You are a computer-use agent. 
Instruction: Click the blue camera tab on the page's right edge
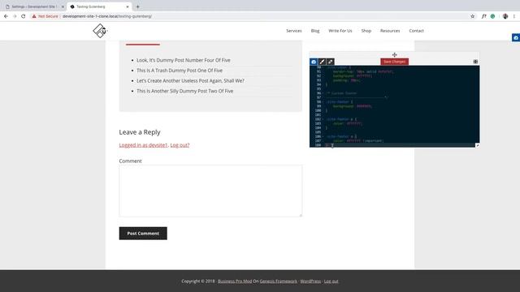point(516,38)
